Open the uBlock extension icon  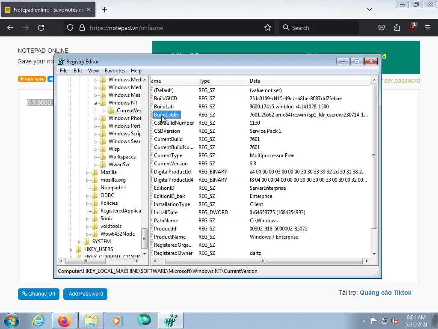pyautogui.click(x=412, y=27)
